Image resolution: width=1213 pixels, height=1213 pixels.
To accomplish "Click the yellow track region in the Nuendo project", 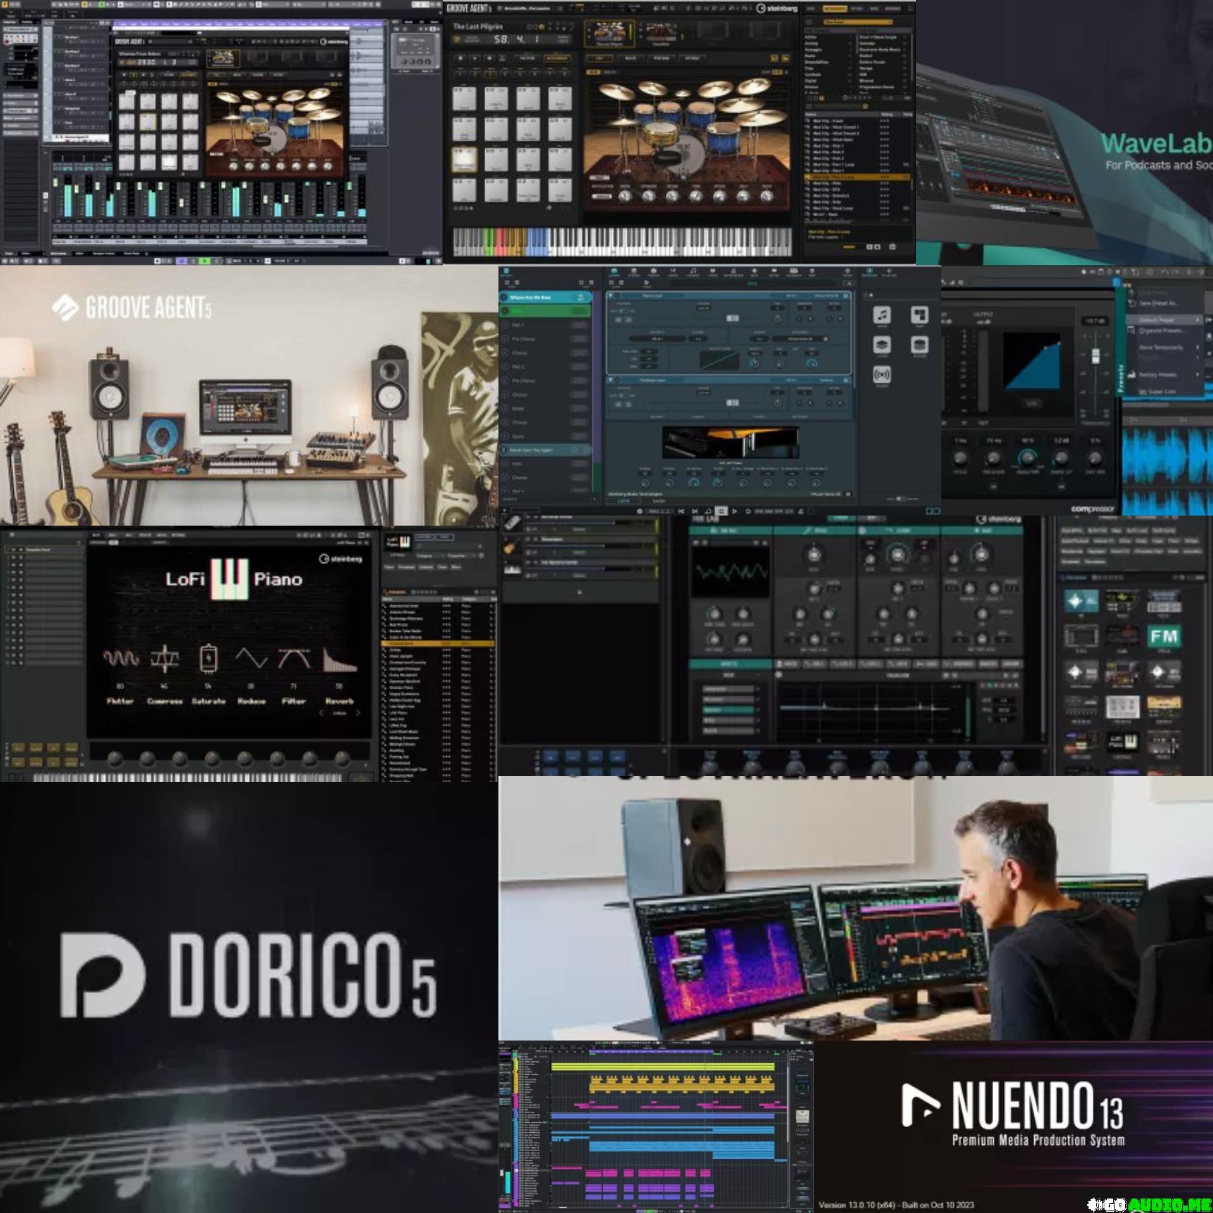I will click(663, 1067).
